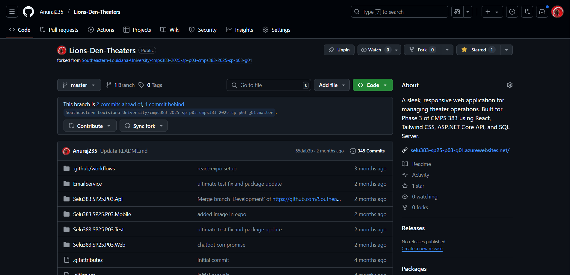Viewport: 570px width, 275px height.
Task: Switch to the Insights tab
Action: [239, 30]
